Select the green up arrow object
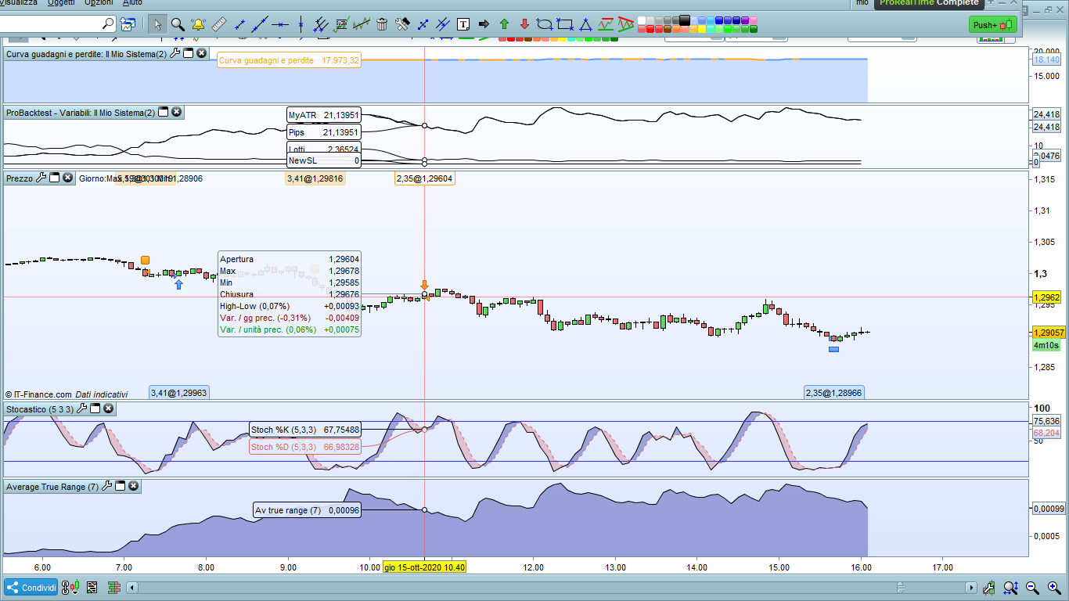Image resolution: width=1069 pixels, height=601 pixels. (x=504, y=24)
